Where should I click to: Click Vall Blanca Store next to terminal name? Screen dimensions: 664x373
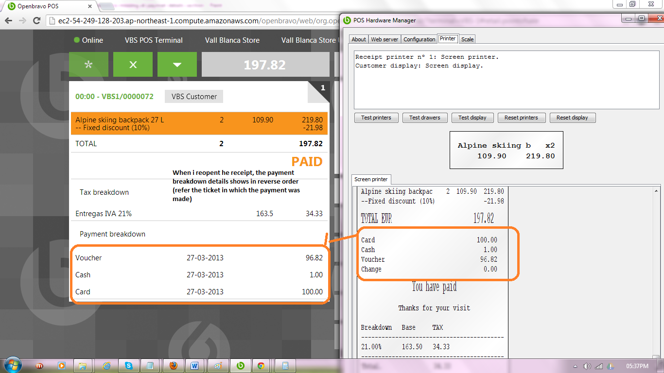tap(232, 40)
